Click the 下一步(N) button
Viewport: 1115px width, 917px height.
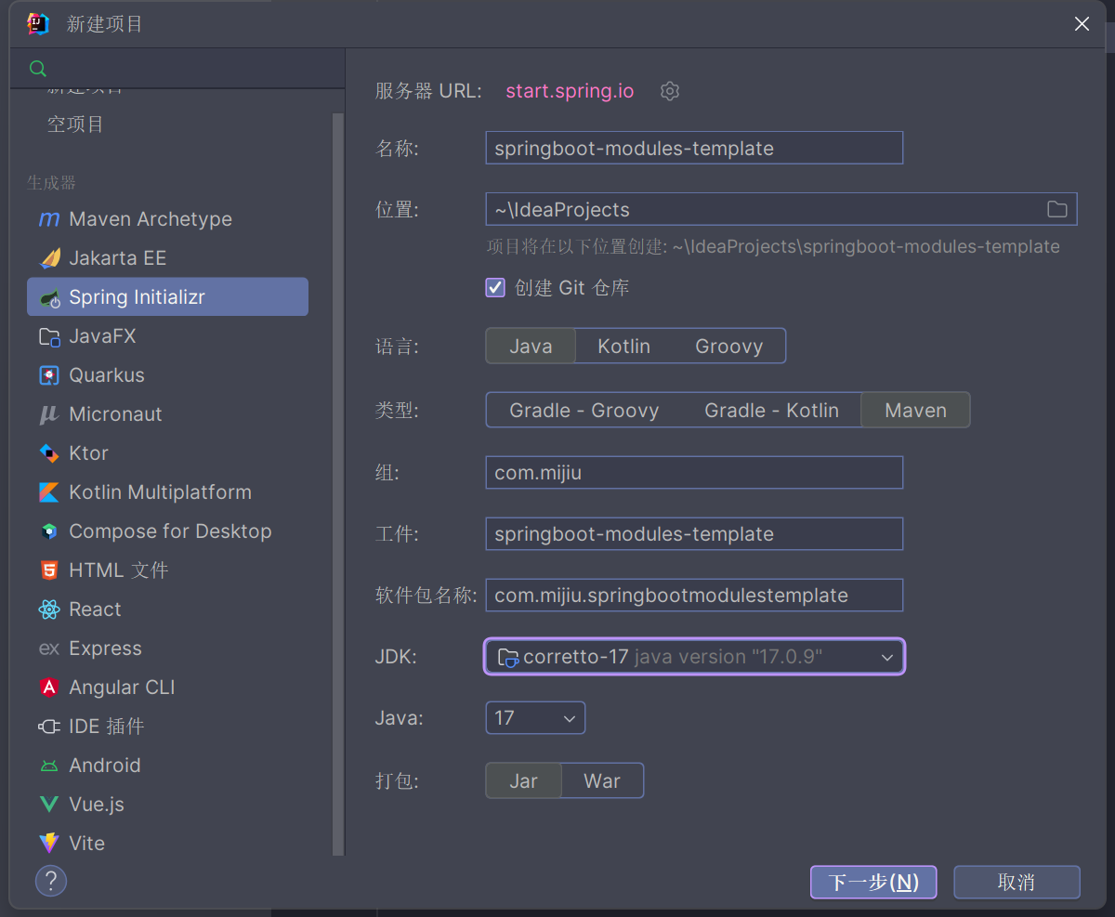point(873,882)
